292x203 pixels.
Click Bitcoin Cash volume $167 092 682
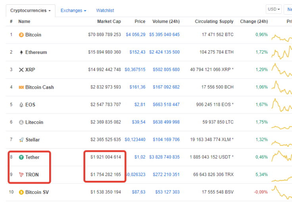click(x=166, y=87)
